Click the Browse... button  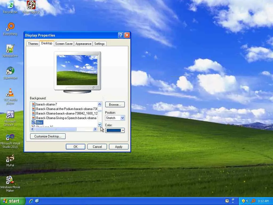[115, 105]
